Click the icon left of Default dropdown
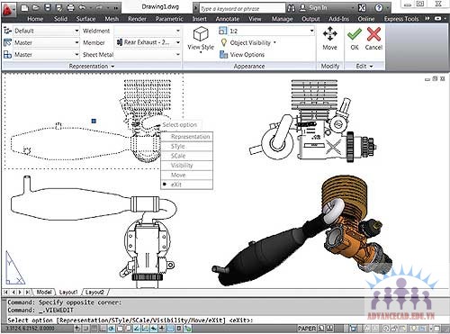This screenshot has height=334, width=450. [7, 31]
